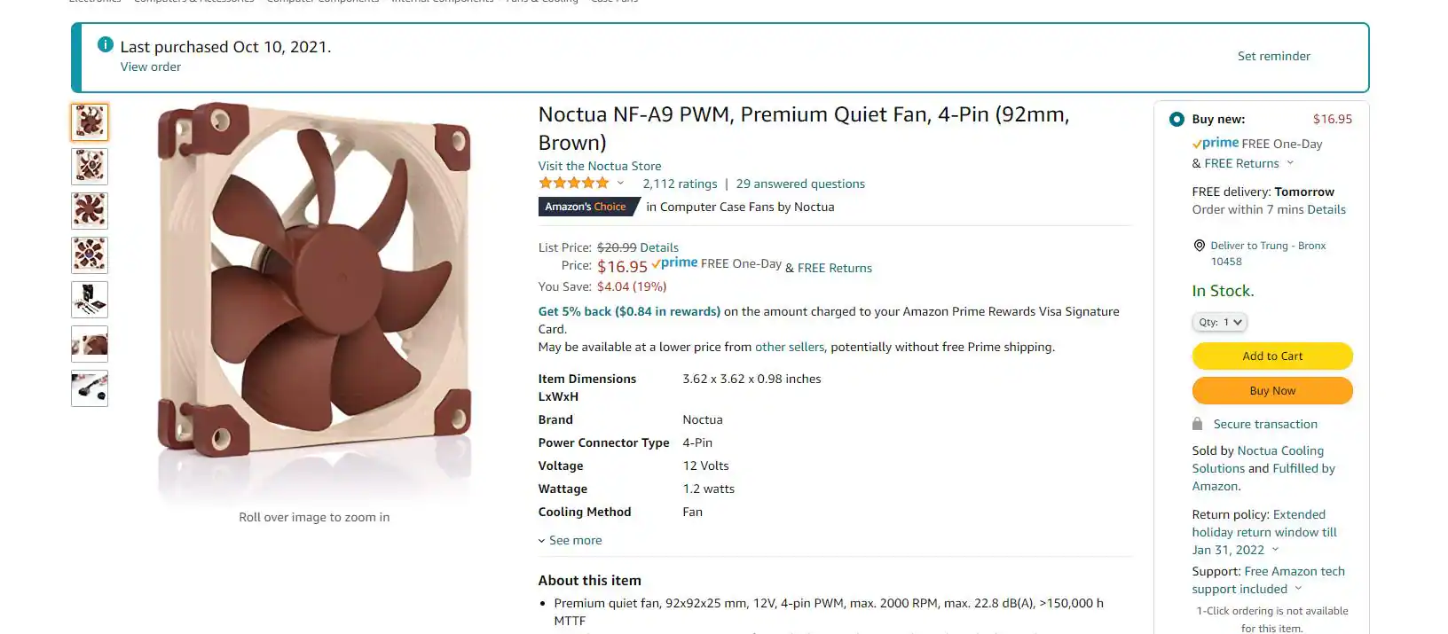The width and height of the screenshot is (1448, 634).
Task: Click the info icon beside Last purchased
Action: click(105, 44)
